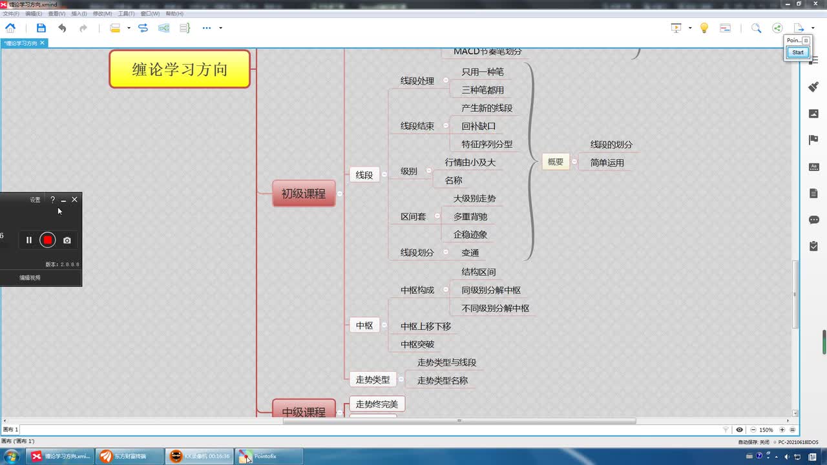Open the Gantt chart view icon
Viewport: 827px width, 465px height.
click(x=725, y=28)
